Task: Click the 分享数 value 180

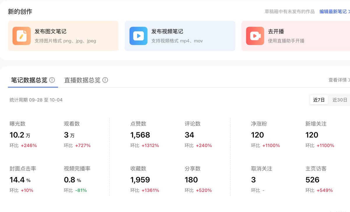Action: coord(191,180)
